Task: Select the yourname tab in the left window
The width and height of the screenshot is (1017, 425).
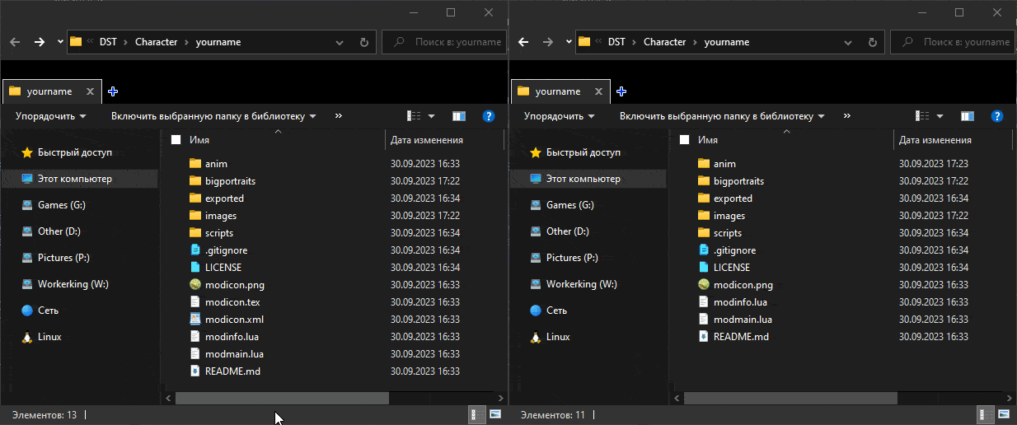Action: (49, 91)
